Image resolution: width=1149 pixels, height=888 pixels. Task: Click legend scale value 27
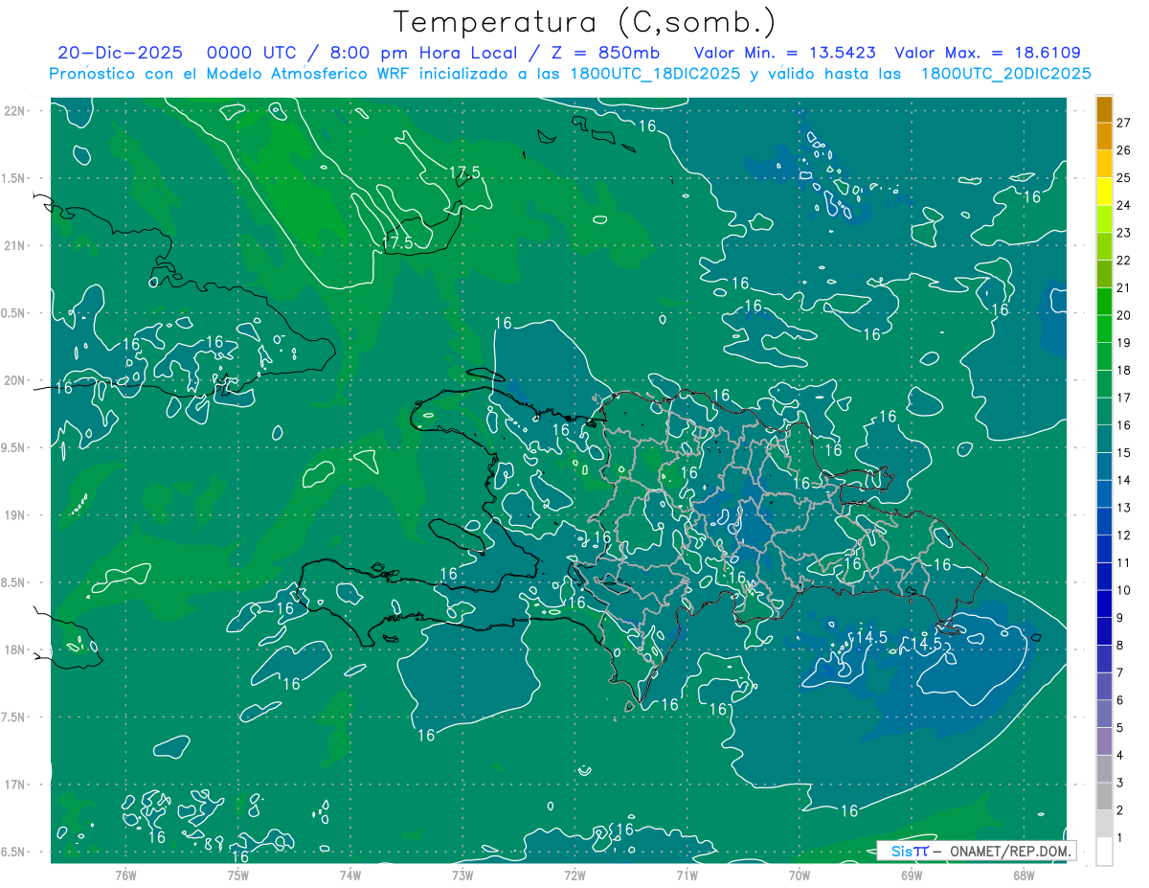pyautogui.click(x=1124, y=123)
